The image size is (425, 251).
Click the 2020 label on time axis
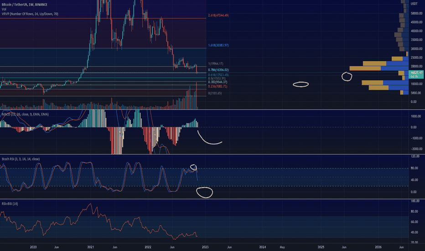(33, 247)
